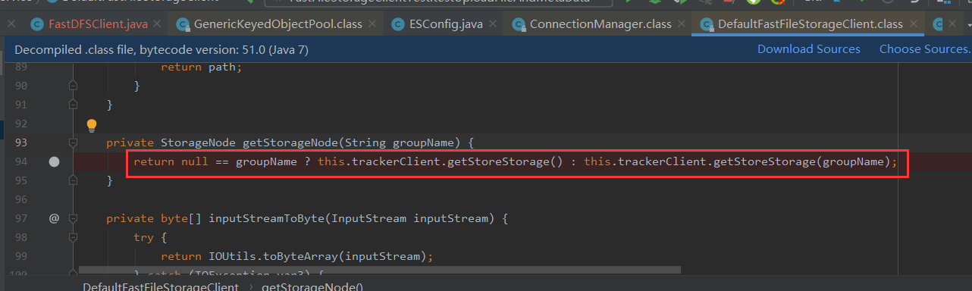
Task: Switch to the FastDFSClient.java tab
Action: [98, 24]
